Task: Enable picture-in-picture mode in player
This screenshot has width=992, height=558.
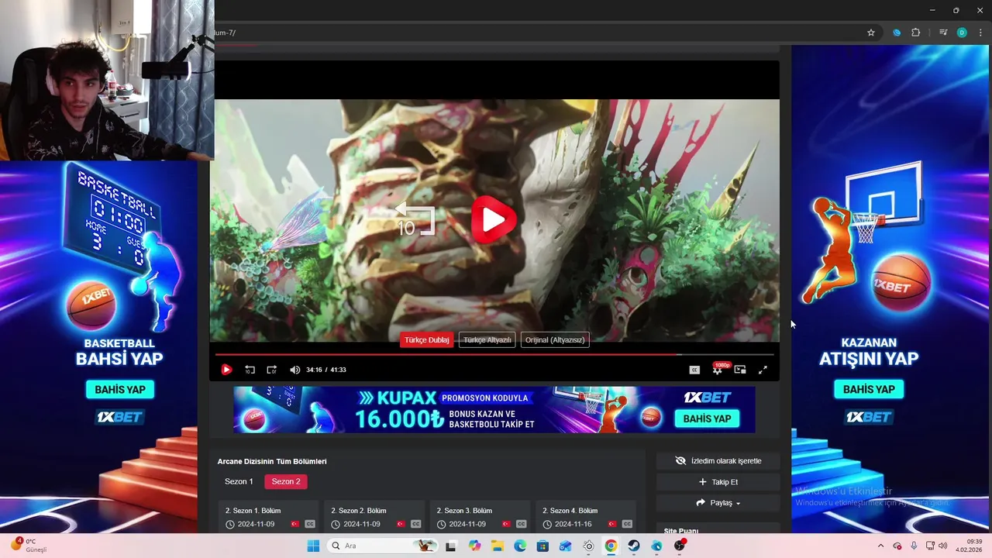Action: tap(740, 370)
